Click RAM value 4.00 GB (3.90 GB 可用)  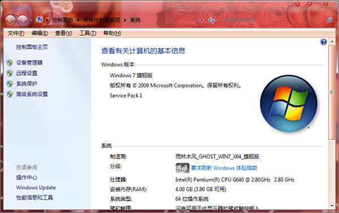click(x=201, y=189)
